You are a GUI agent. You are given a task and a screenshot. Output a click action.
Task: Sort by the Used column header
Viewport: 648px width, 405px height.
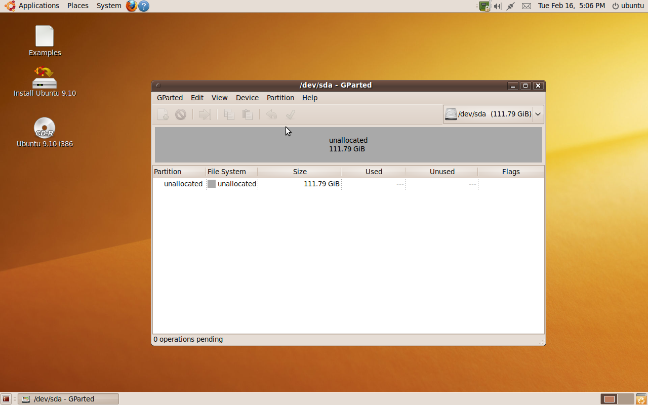(x=374, y=172)
